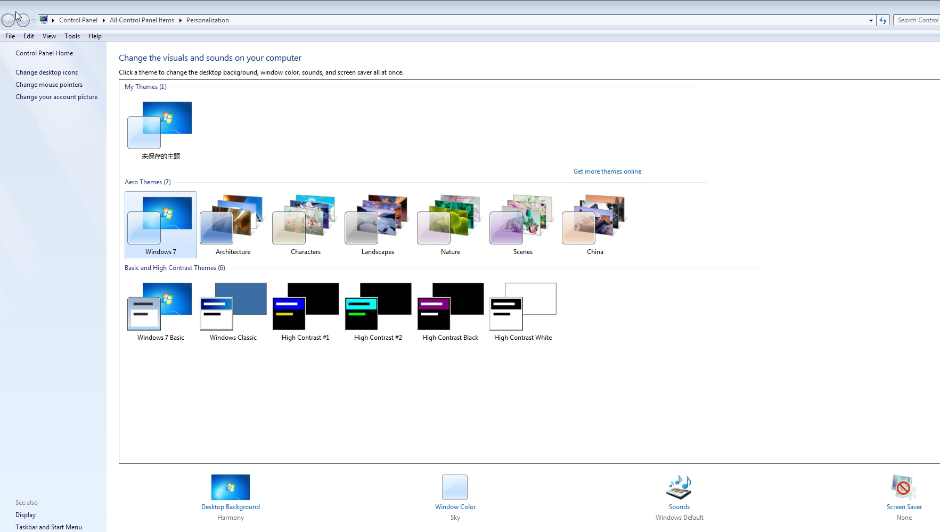Viewport: 940px width, 532px height.
Task: Go to Control Panel Home
Action: [x=44, y=53]
